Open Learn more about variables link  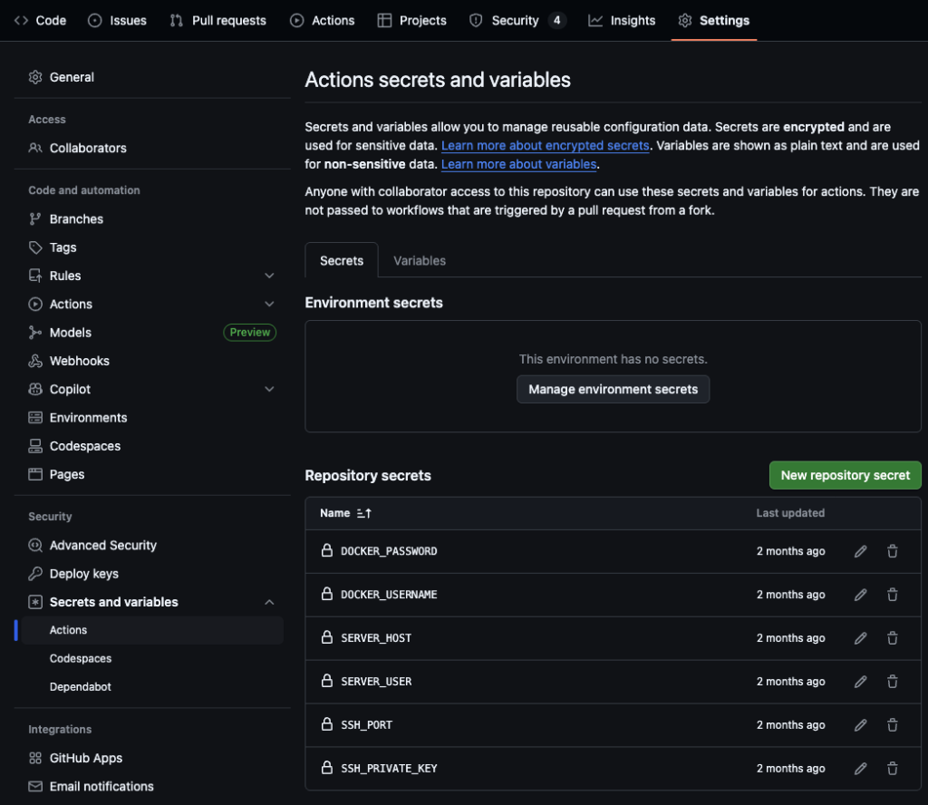pyautogui.click(x=518, y=165)
